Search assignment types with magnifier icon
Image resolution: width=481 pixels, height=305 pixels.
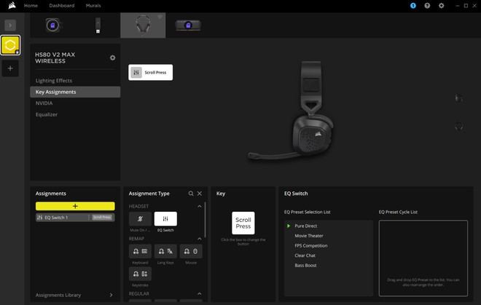pyautogui.click(x=191, y=194)
